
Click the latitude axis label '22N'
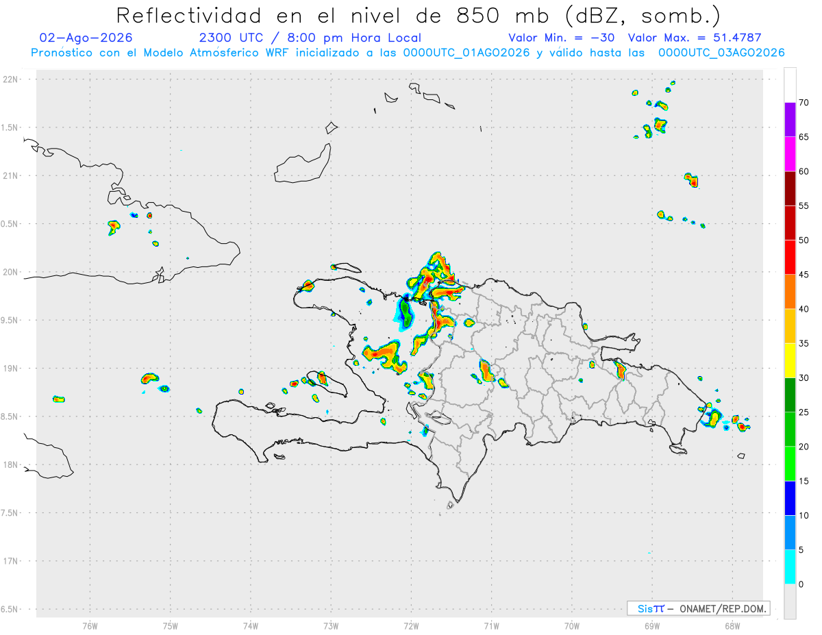(12, 79)
